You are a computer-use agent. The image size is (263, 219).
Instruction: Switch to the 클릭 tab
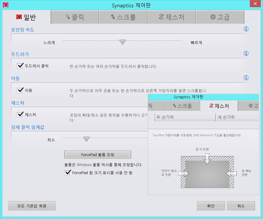pyautogui.click(x=75, y=17)
